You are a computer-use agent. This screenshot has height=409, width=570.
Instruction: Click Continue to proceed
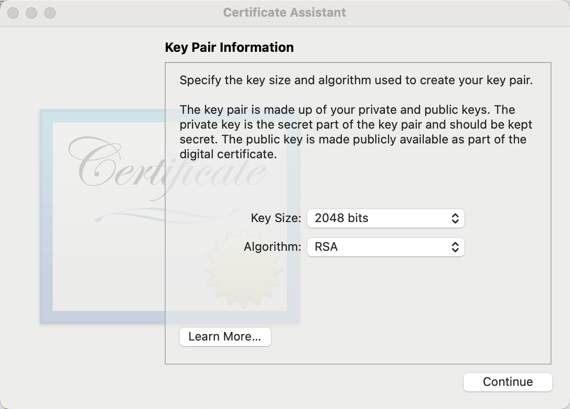tap(508, 382)
